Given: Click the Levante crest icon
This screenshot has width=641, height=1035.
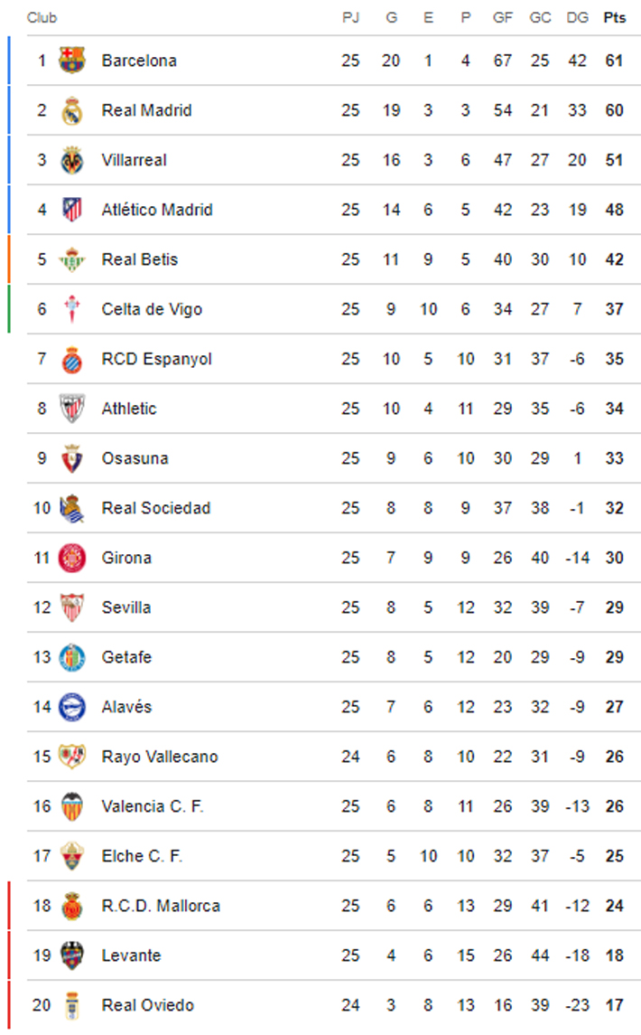Looking at the screenshot, I should coord(71,955).
